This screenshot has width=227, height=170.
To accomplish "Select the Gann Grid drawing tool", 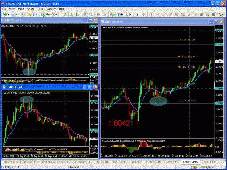I will [177, 14].
